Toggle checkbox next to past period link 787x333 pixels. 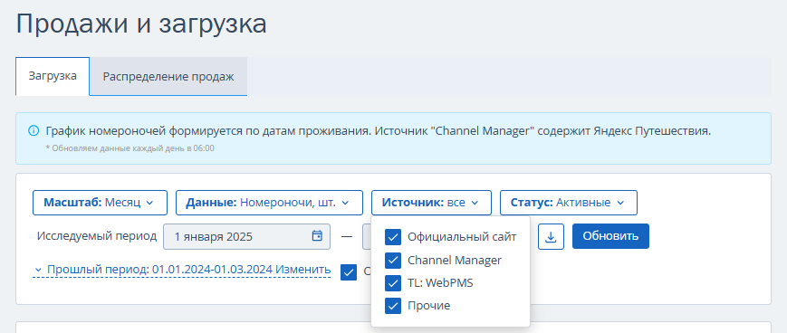[349, 272]
